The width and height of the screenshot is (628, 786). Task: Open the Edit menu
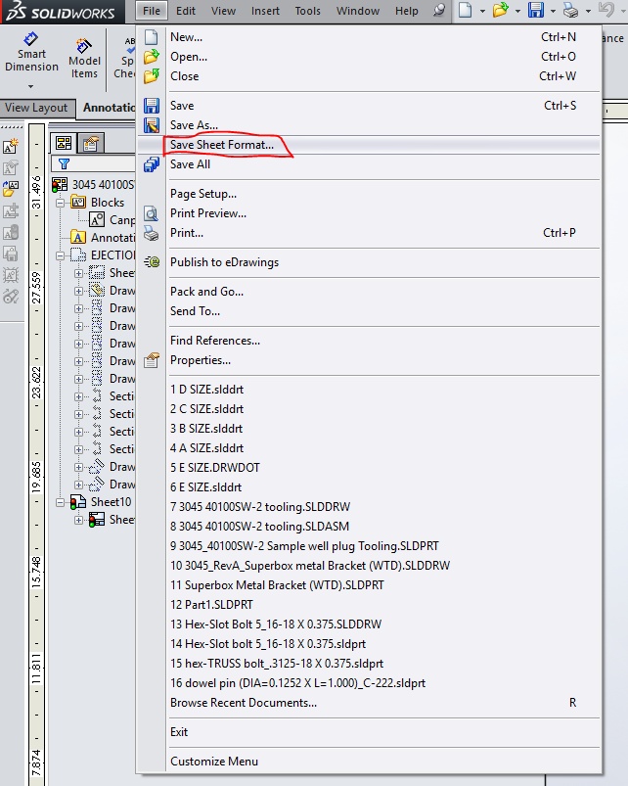tap(185, 11)
